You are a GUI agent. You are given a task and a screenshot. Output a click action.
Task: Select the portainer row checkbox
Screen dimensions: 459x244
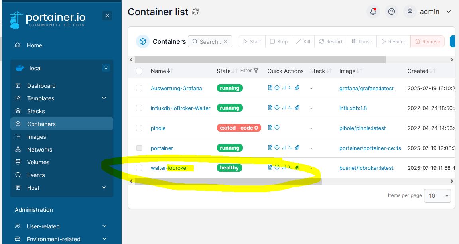click(x=139, y=148)
